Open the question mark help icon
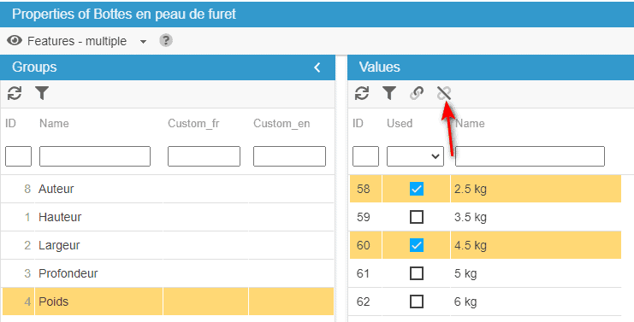 point(166,40)
